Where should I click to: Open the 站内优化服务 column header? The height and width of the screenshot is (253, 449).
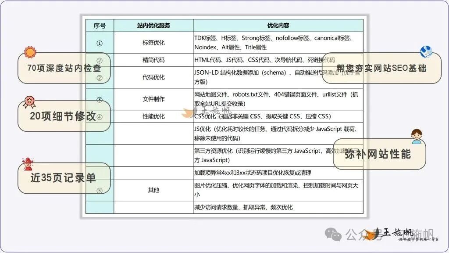point(153,25)
